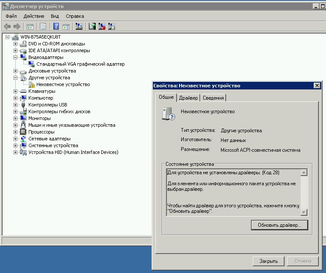This screenshot has height=273, width=326.
Task: Scan for hardware changes toolbar icon
Action: [x=79, y=26]
